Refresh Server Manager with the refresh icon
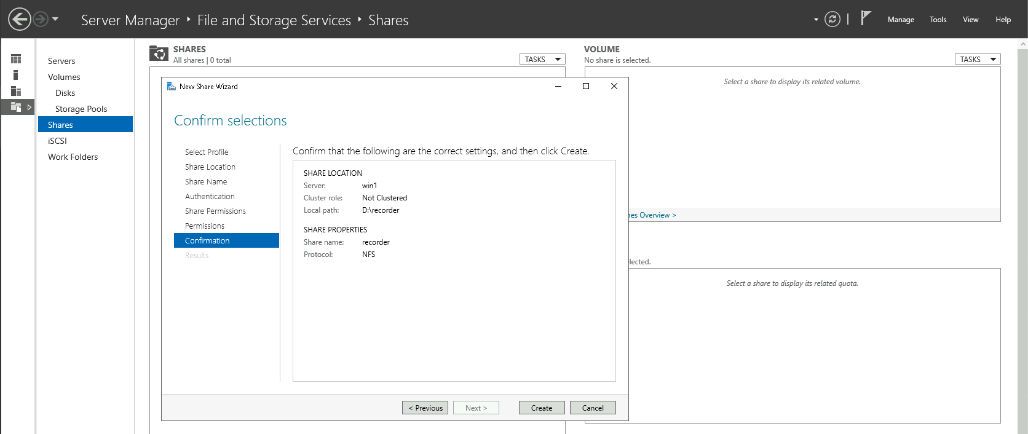This screenshot has width=1028, height=434. click(832, 19)
